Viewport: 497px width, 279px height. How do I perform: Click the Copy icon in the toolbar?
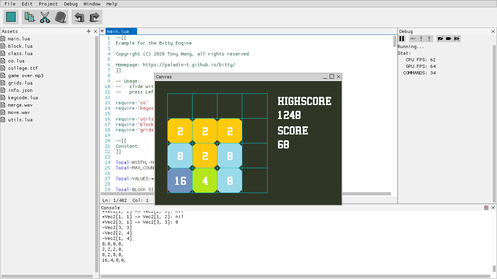click(x=30, y=17)
